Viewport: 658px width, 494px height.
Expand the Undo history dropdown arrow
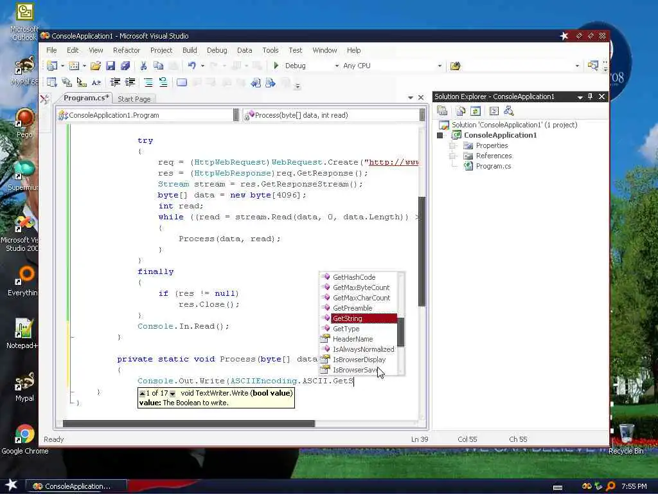(x=202, y=66)
